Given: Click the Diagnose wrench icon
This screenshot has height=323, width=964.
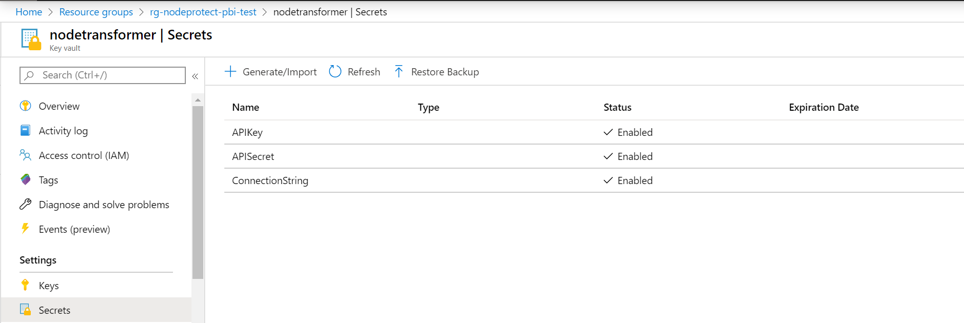Looking at the screenshot, I should pos(25,204).
